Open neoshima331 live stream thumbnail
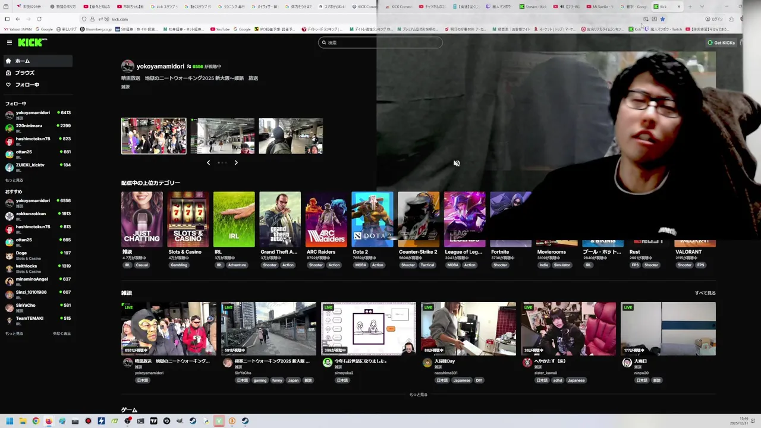Viewport: 761px width, 428px height. [468, 329]
